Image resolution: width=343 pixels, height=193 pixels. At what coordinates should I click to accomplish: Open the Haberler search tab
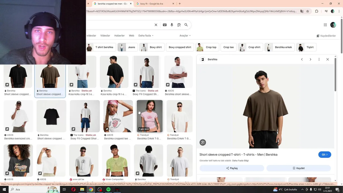(x=120, y=36)
